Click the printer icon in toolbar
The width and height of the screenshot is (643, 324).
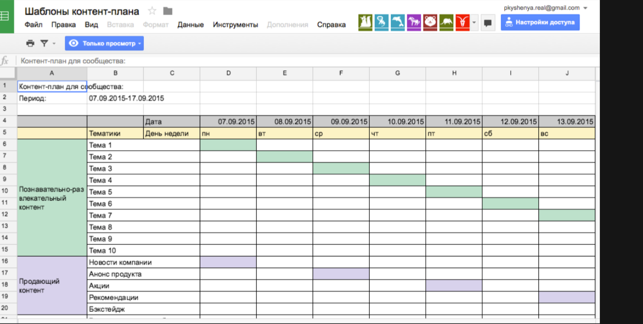click(30, 44)
